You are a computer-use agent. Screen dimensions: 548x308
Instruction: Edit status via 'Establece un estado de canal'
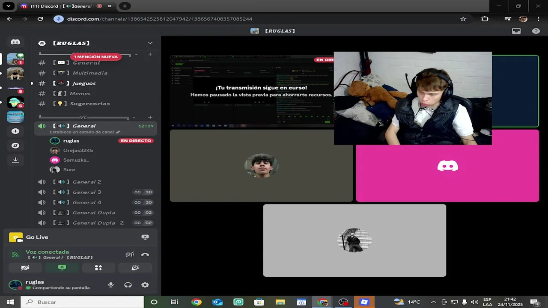pyautogui.click(x=85, y=132)
